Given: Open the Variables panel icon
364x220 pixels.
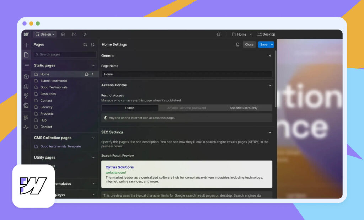Looking at the screenshot, I should 26,86.
